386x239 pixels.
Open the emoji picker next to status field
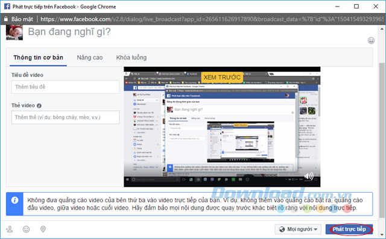pos(371,40)
